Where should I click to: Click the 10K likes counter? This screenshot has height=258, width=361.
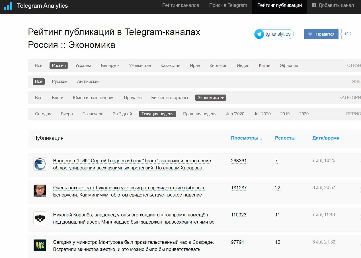pyautogui.click(x=348, y=34)
